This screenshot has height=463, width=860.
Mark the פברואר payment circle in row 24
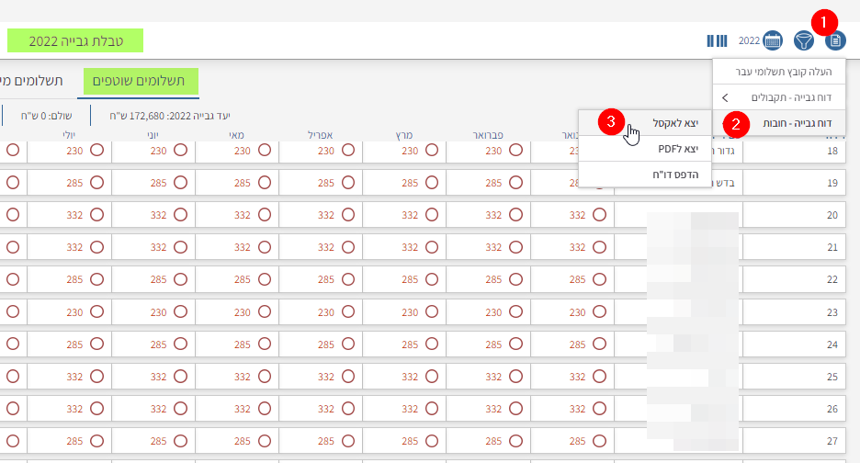(x=515, y=344)
